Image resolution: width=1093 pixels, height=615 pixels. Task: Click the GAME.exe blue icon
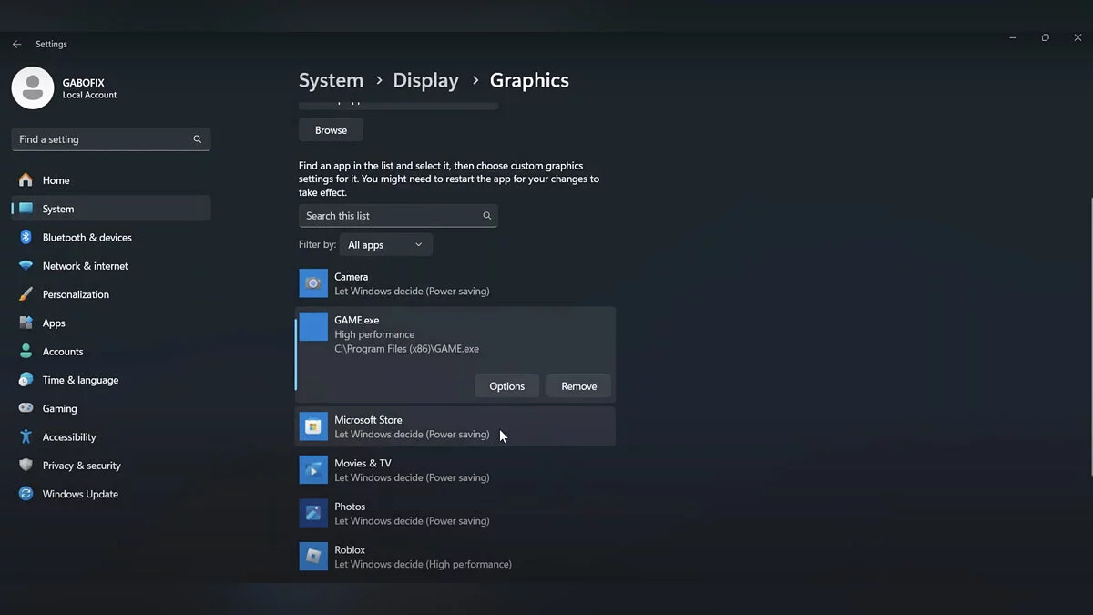(313, 327)
